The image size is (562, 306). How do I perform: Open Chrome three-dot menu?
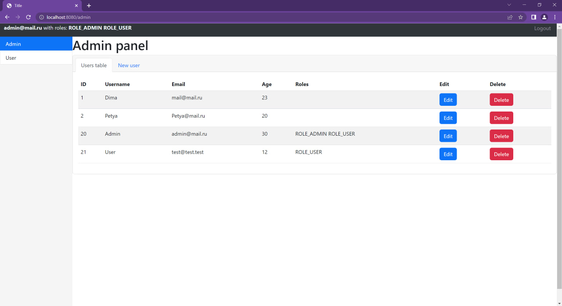click(555, 17)
